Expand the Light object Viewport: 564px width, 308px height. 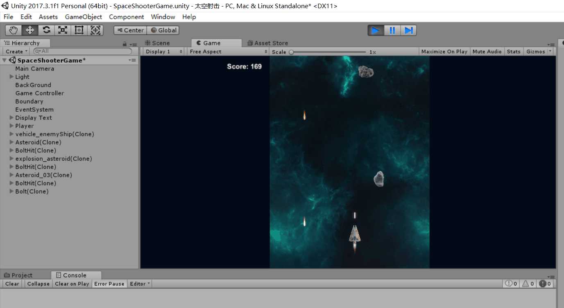(11, 76)
